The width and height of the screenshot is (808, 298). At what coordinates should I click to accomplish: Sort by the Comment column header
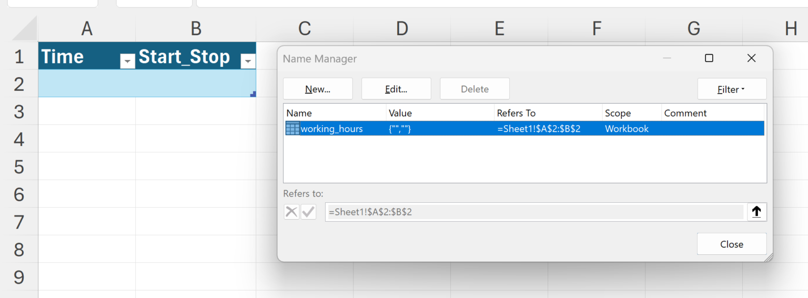pos(713,113)
